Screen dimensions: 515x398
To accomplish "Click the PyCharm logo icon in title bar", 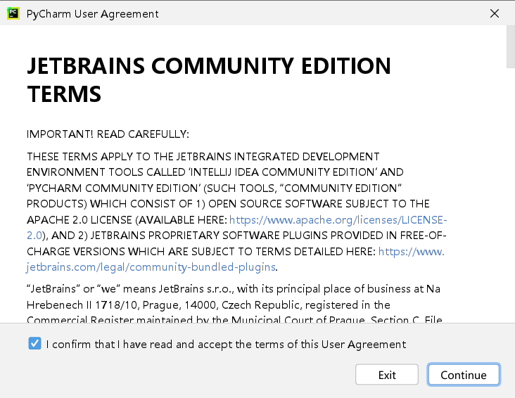I will (x=13, y=13).
